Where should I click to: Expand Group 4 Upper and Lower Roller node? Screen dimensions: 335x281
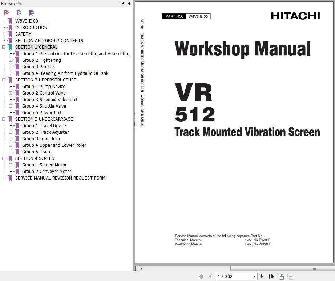point(11,145)
